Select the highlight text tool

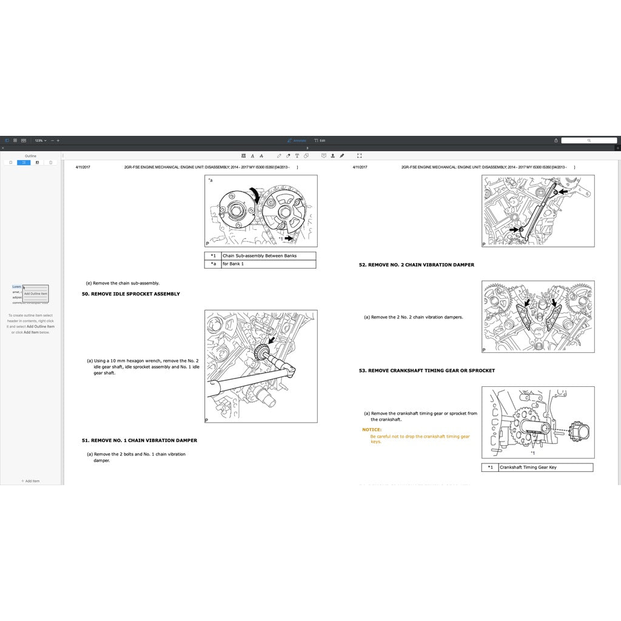tap(244, 155)
